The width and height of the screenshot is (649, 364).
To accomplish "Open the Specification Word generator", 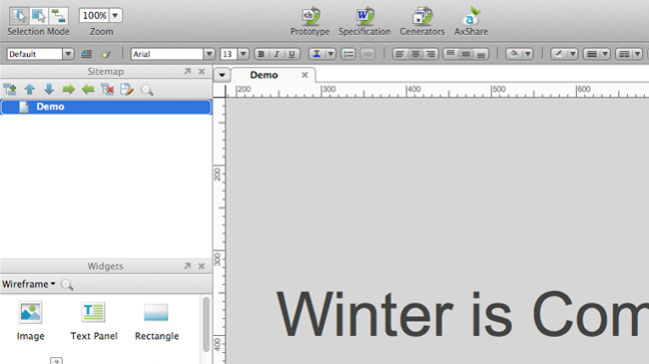I will [x=364, y=17].
